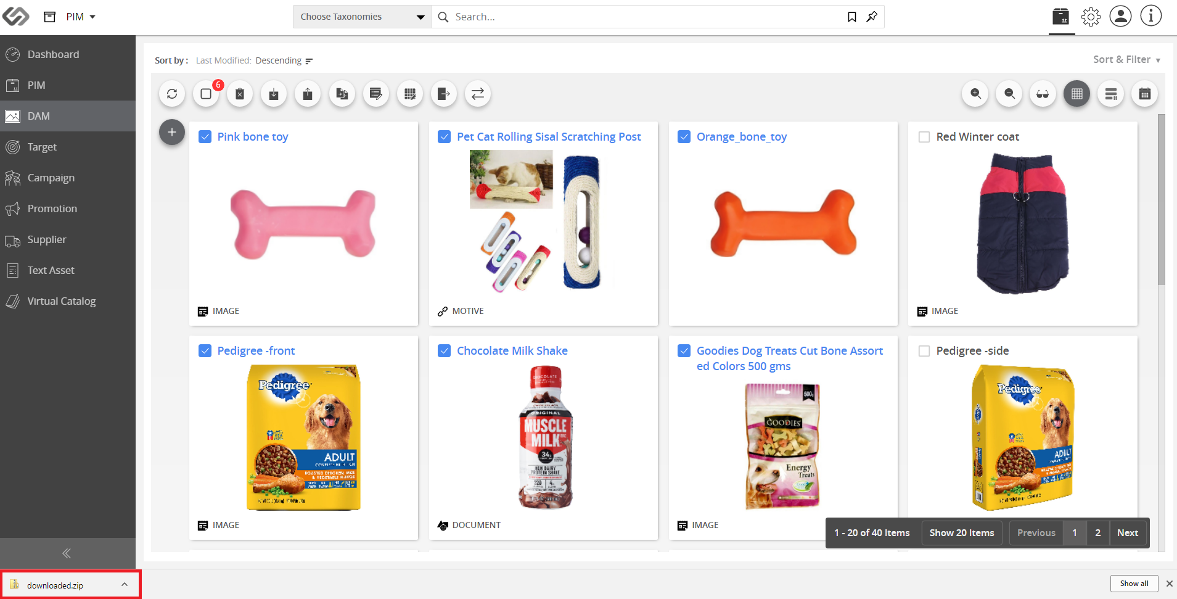
Task: Open PIM in the sidebar
Action: coord(68,85)
